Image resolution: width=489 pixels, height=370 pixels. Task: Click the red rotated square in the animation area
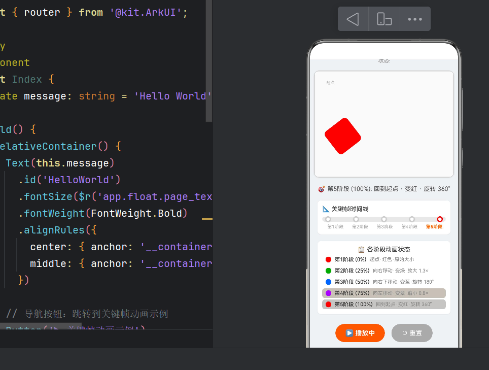coord(343,136)
